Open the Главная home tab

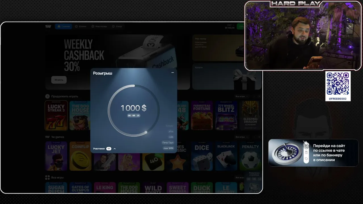pos(64,26)
